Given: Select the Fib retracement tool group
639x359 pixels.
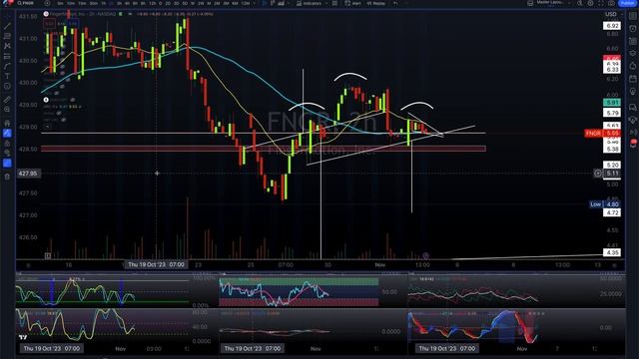Looking at the screenshot, I should click(x=7, y=36).
